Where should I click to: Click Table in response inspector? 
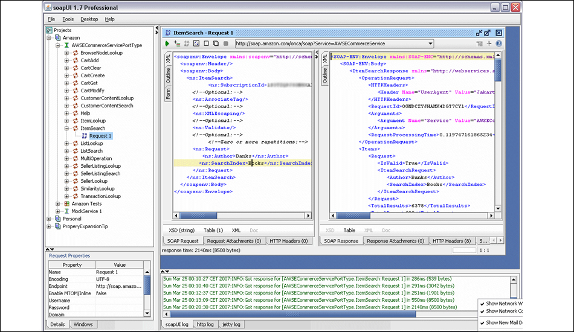point(349,231)
